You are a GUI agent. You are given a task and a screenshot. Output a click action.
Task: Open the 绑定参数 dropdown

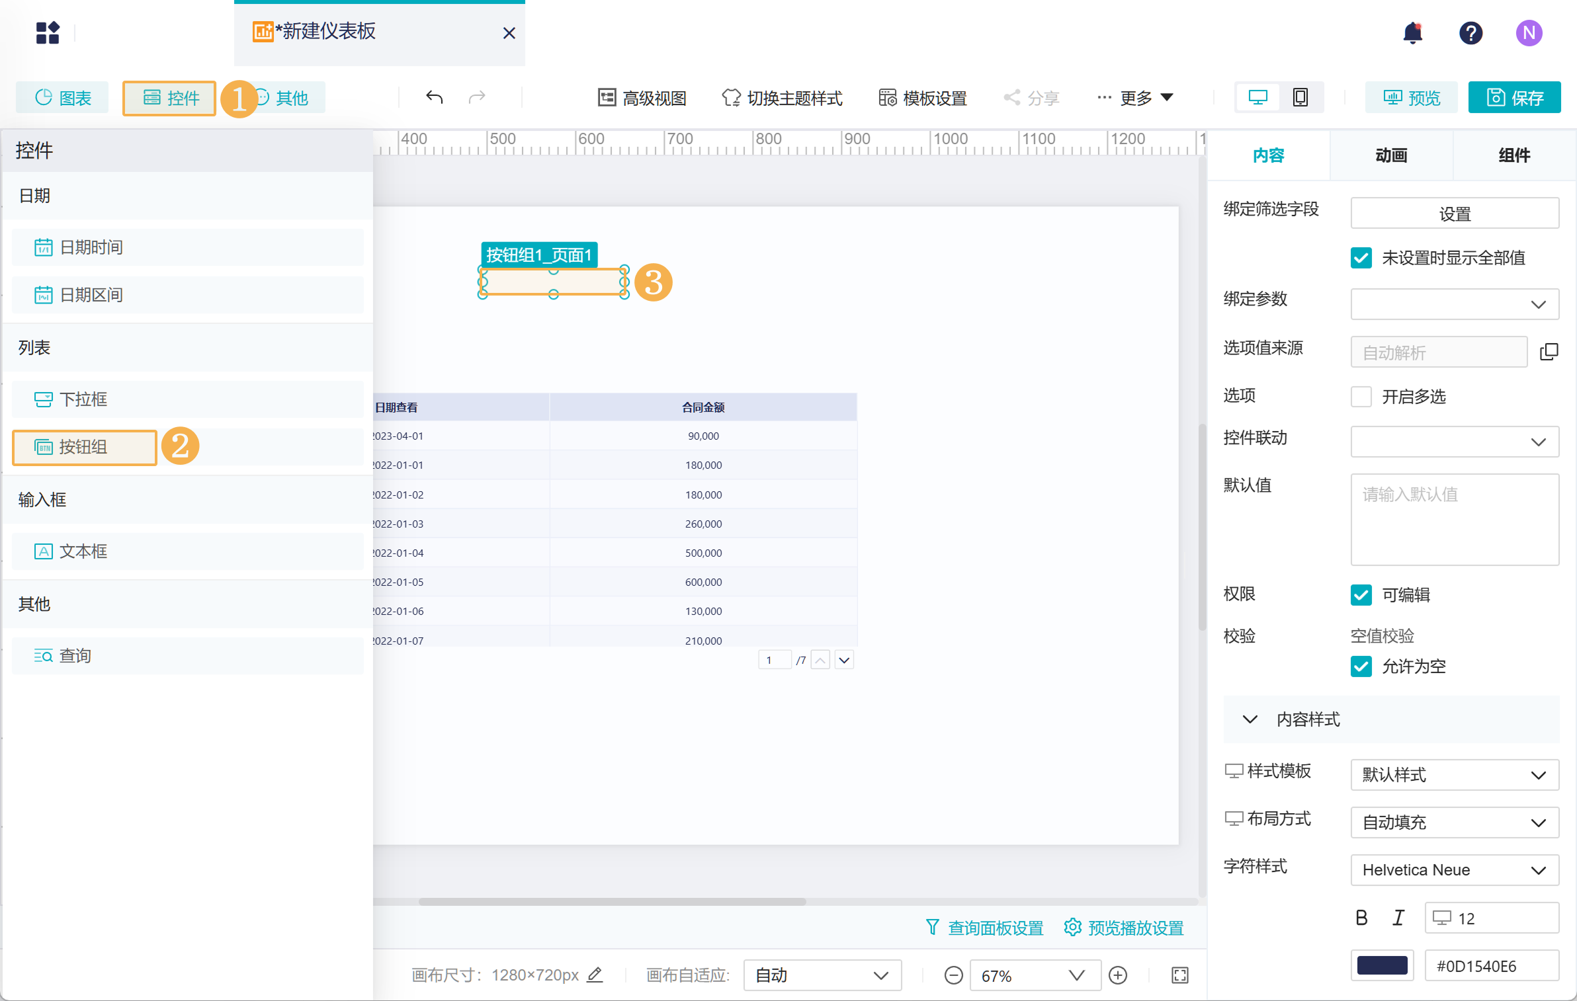coord(1454,304)
